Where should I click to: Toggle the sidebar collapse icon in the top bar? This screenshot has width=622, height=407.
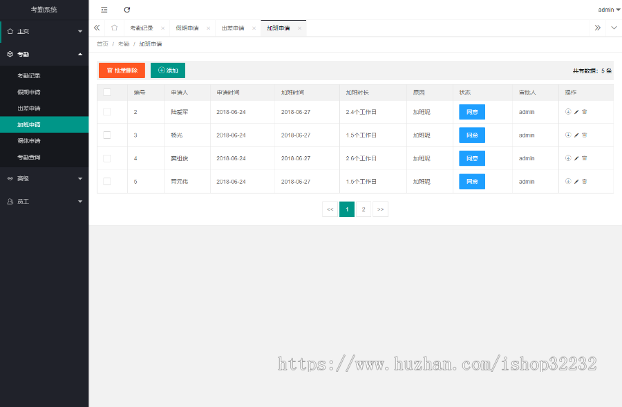point(104,10)
